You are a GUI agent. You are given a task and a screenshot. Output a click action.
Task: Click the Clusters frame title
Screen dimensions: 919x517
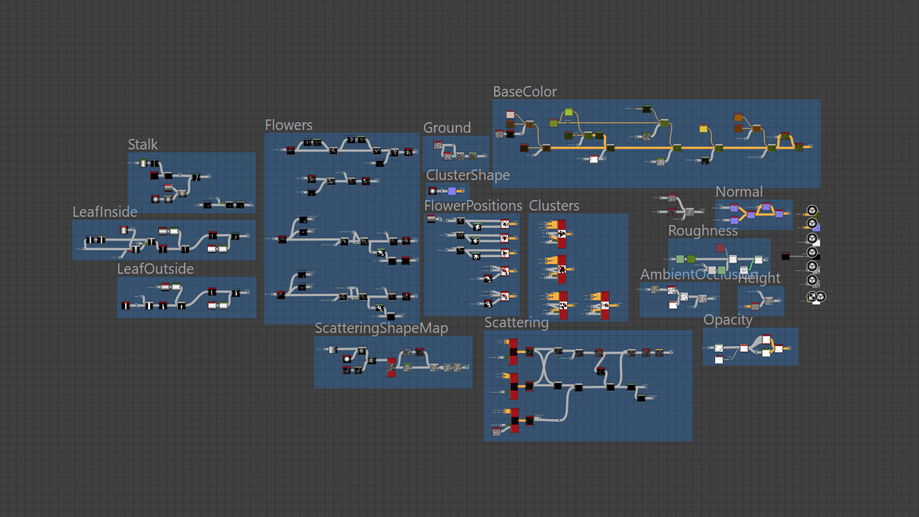click(x=554, y=206)
